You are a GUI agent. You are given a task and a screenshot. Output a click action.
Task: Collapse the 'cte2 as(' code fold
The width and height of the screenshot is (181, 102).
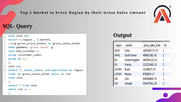pyautogui.click(x=5, y=67)
